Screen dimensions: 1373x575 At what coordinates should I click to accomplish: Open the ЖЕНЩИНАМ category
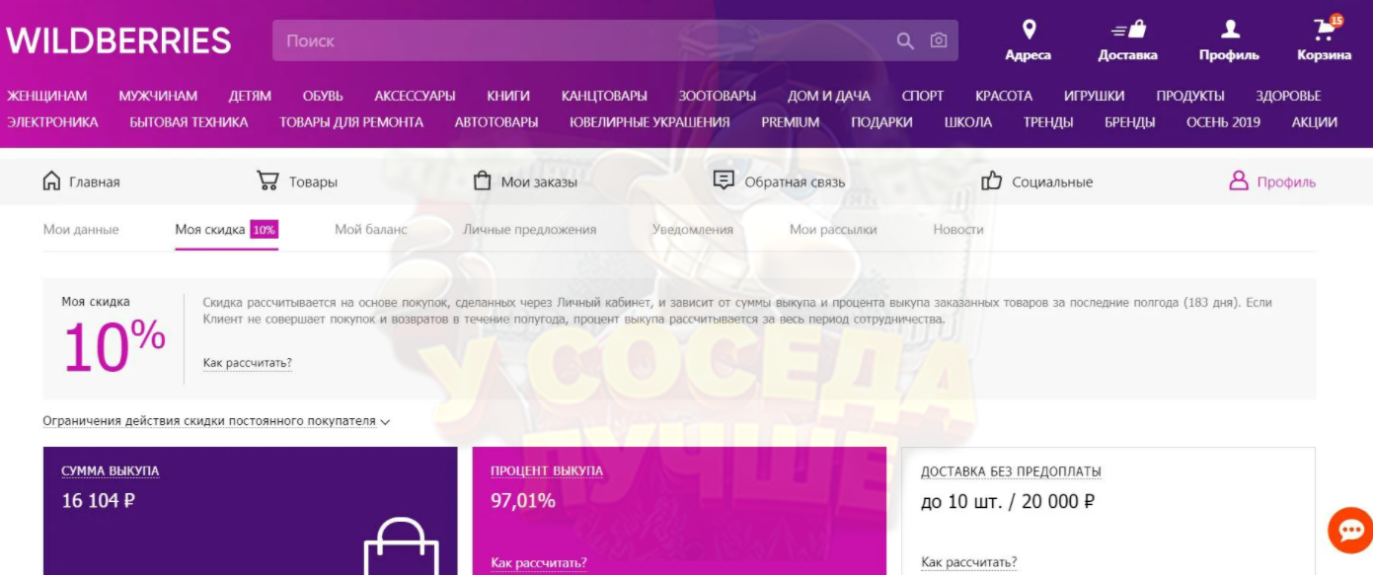(x=47, y=96)
